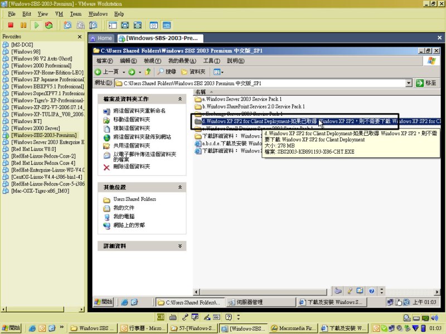Screen dimensions: 446x334
Task: Switch to the Home tab
Action: coord(101,38)
